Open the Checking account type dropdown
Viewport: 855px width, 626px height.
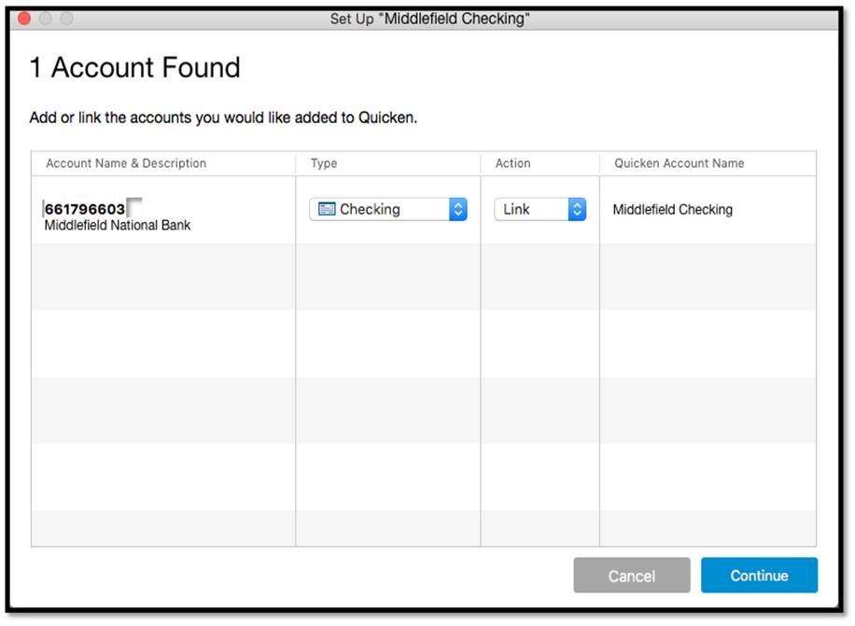point(388,209)
